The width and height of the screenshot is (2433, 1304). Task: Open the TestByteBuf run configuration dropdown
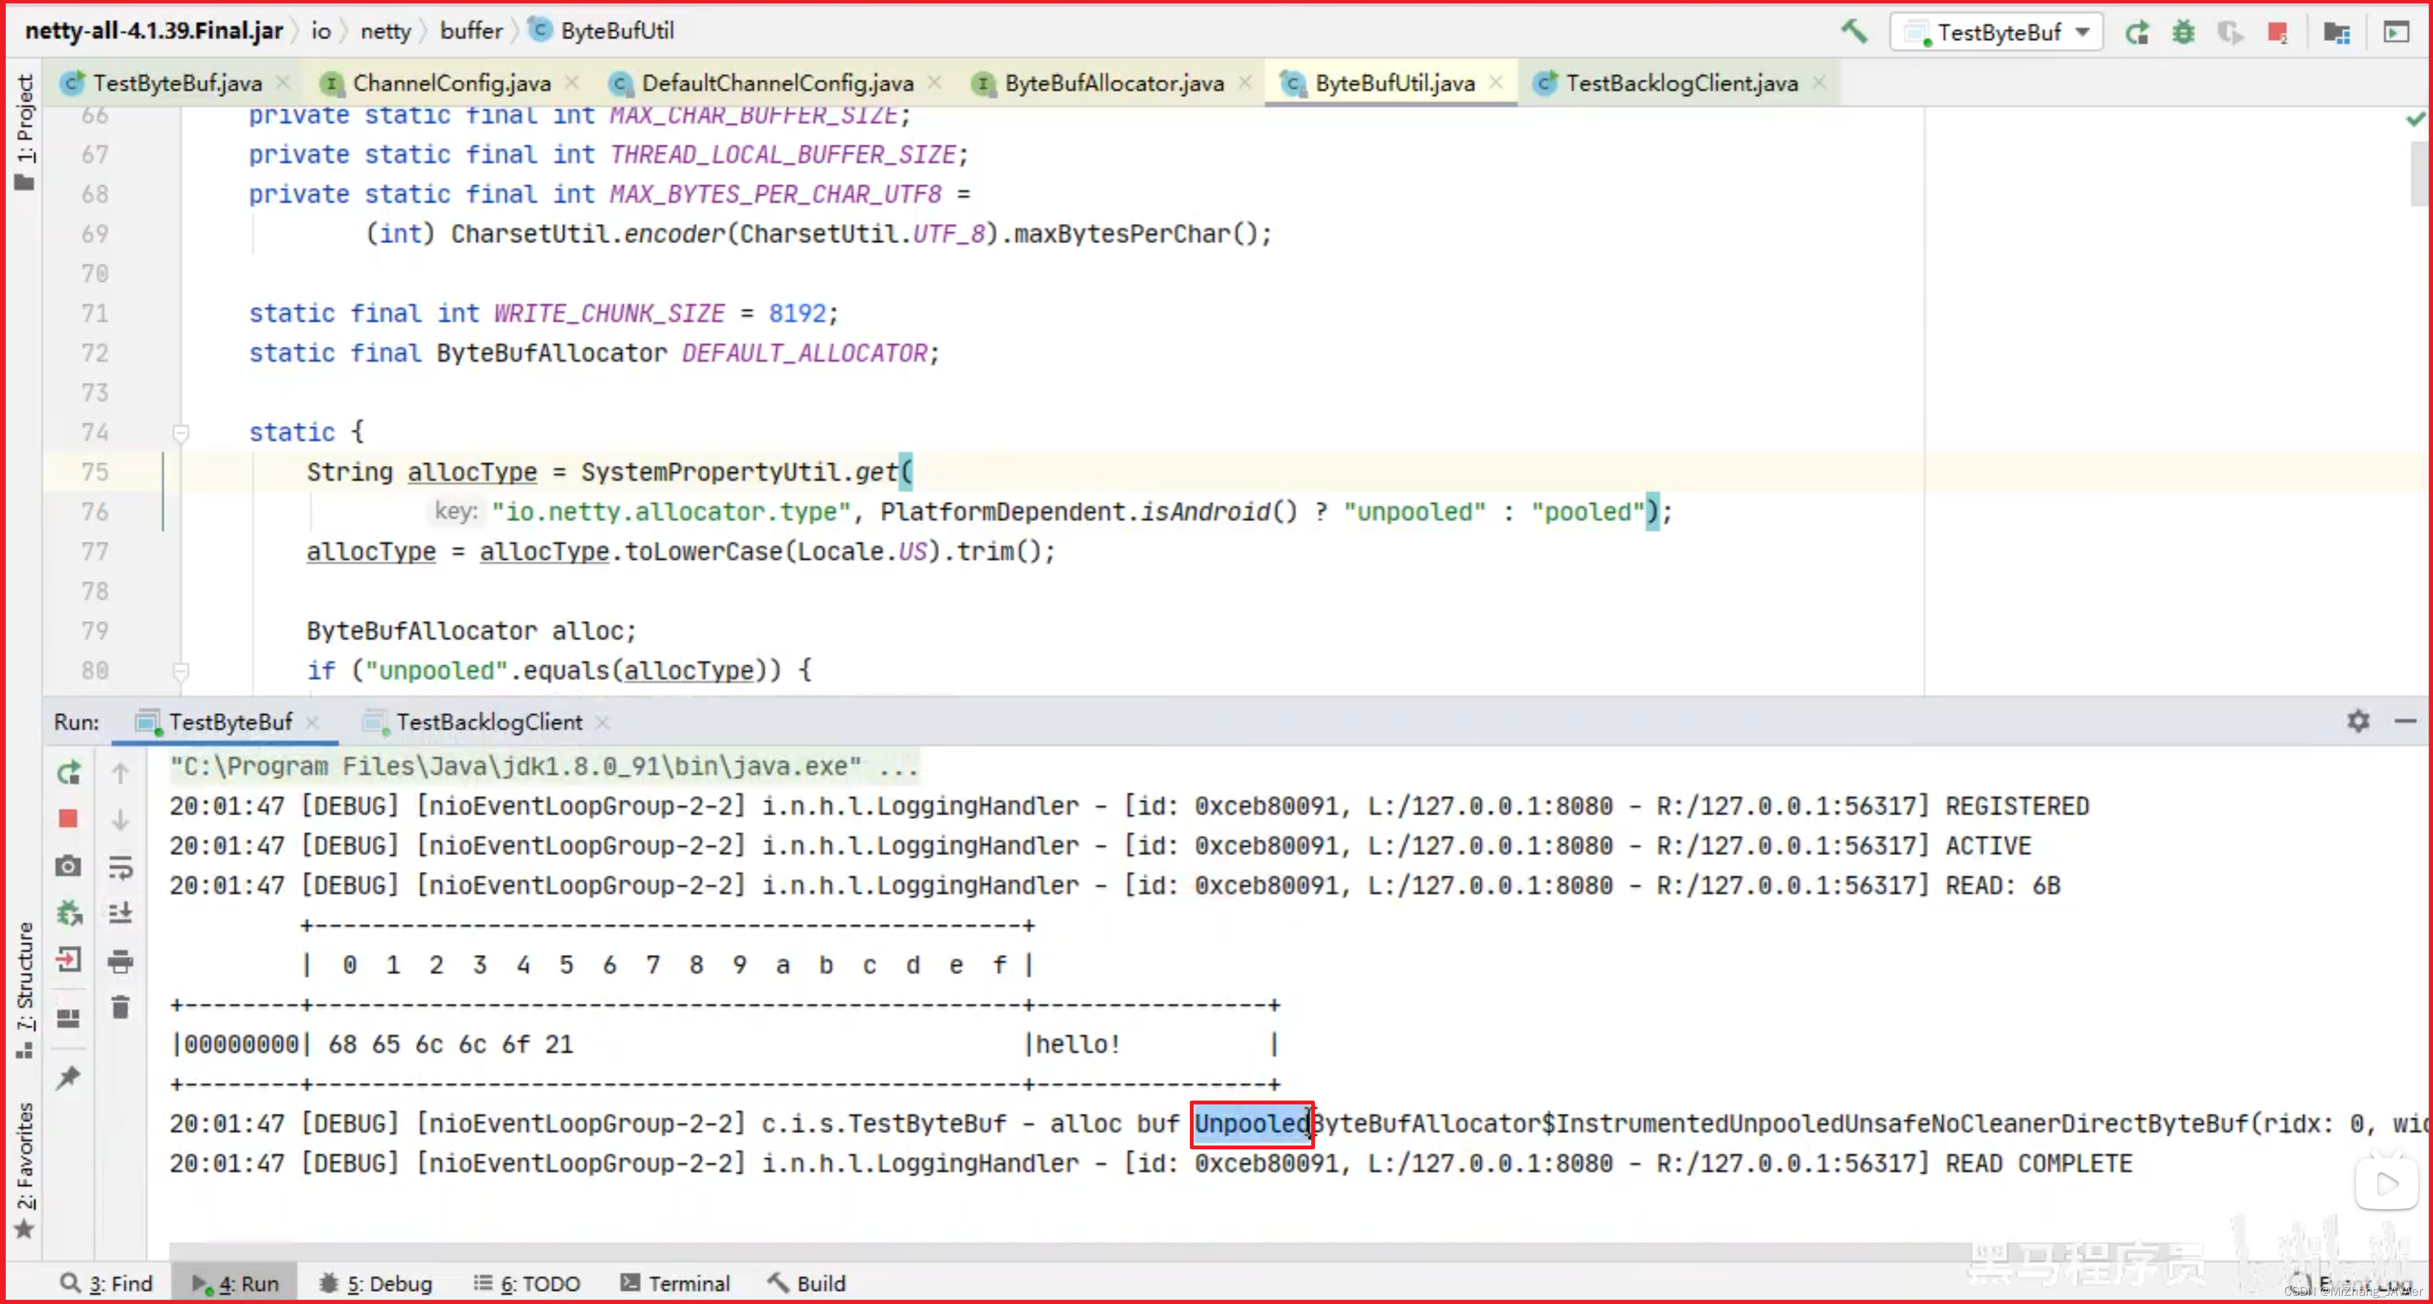point(1996,33)
